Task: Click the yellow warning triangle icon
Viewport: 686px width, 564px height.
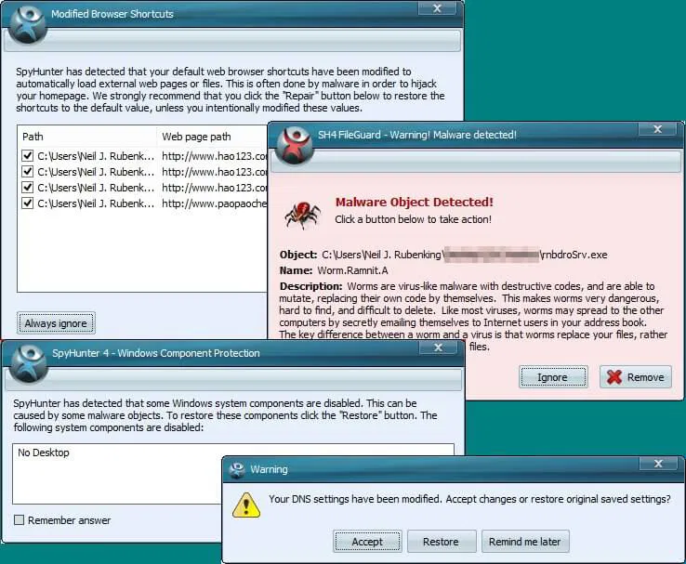Action: [246, 505]
